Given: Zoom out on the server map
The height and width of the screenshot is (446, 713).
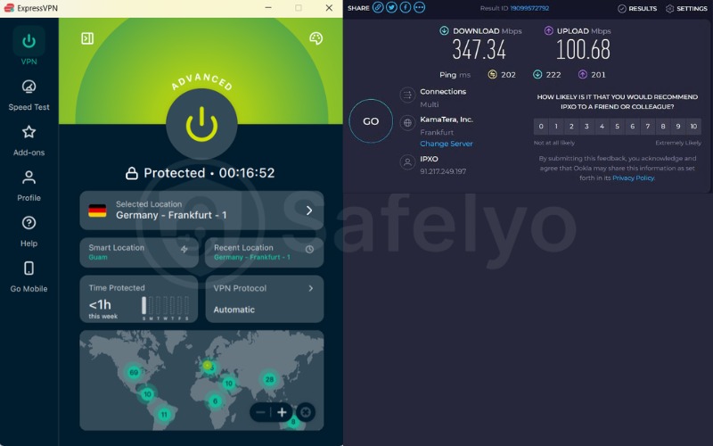Looking at the screenshot, I should coord(260,412).
